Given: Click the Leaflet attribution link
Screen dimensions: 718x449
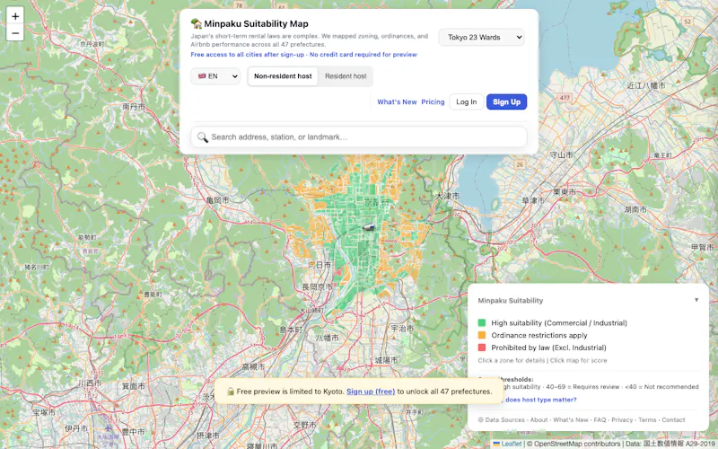Looking at the screenshot, I should click(511, 444).
